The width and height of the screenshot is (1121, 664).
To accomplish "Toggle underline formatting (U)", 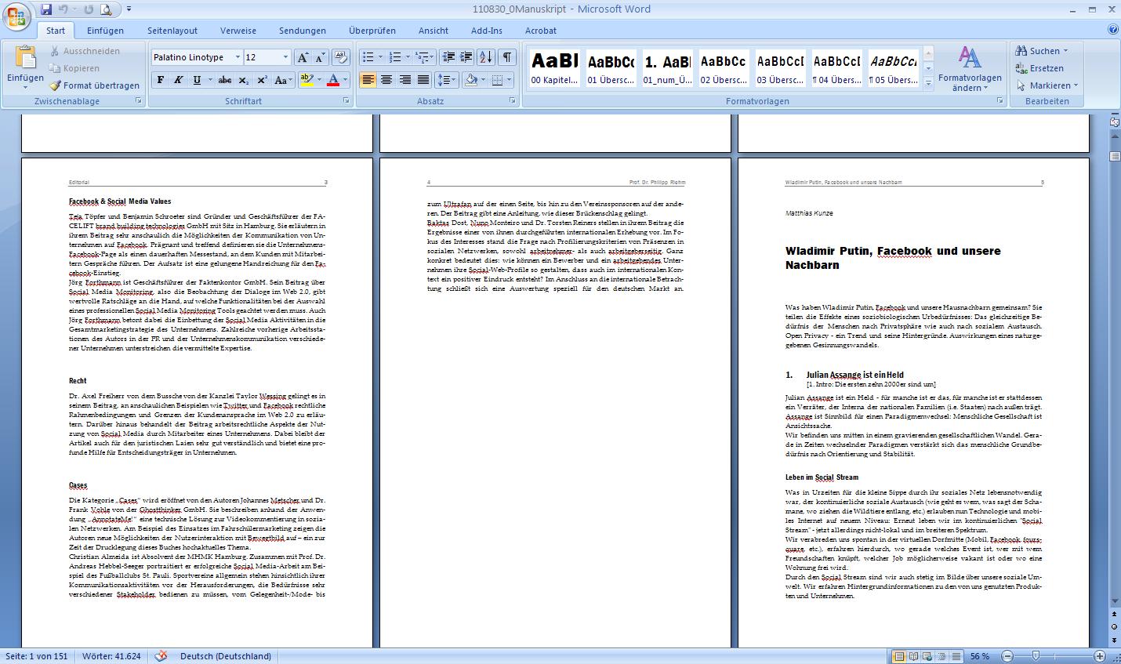I will click(x=197, y=80).
